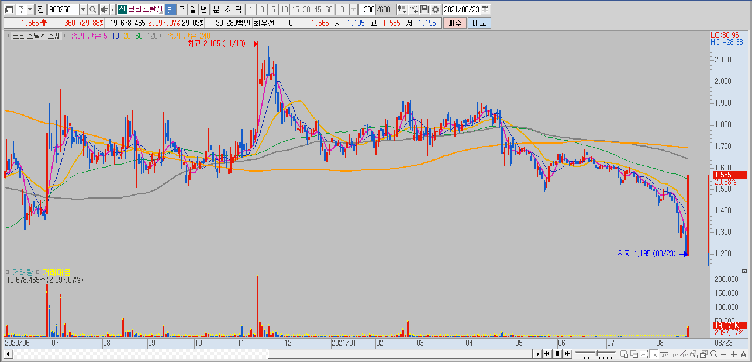Toggle volume panel legend square marker
The width and height of the screenshot is (752, 362).
pos(8,272)
